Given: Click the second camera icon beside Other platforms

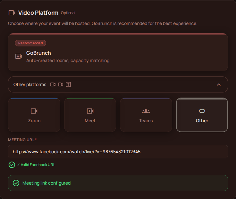Looking at the screenshot, I should coord(61,84).
